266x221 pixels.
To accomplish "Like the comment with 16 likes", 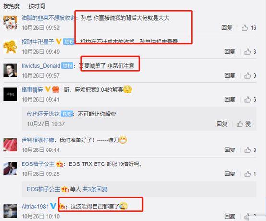I will coord(244,28).
